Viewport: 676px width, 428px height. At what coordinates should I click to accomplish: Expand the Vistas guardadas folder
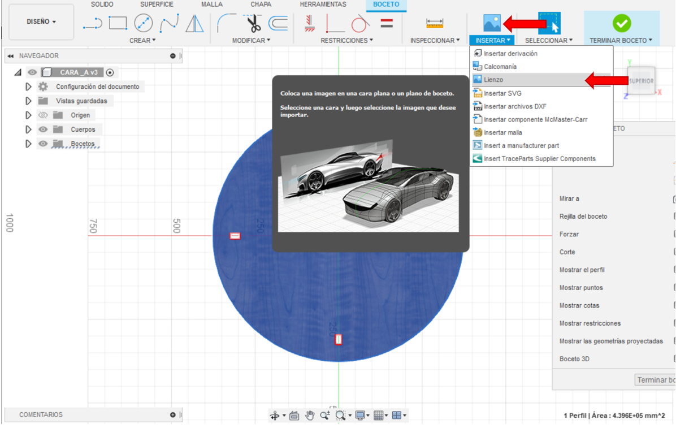28,101
